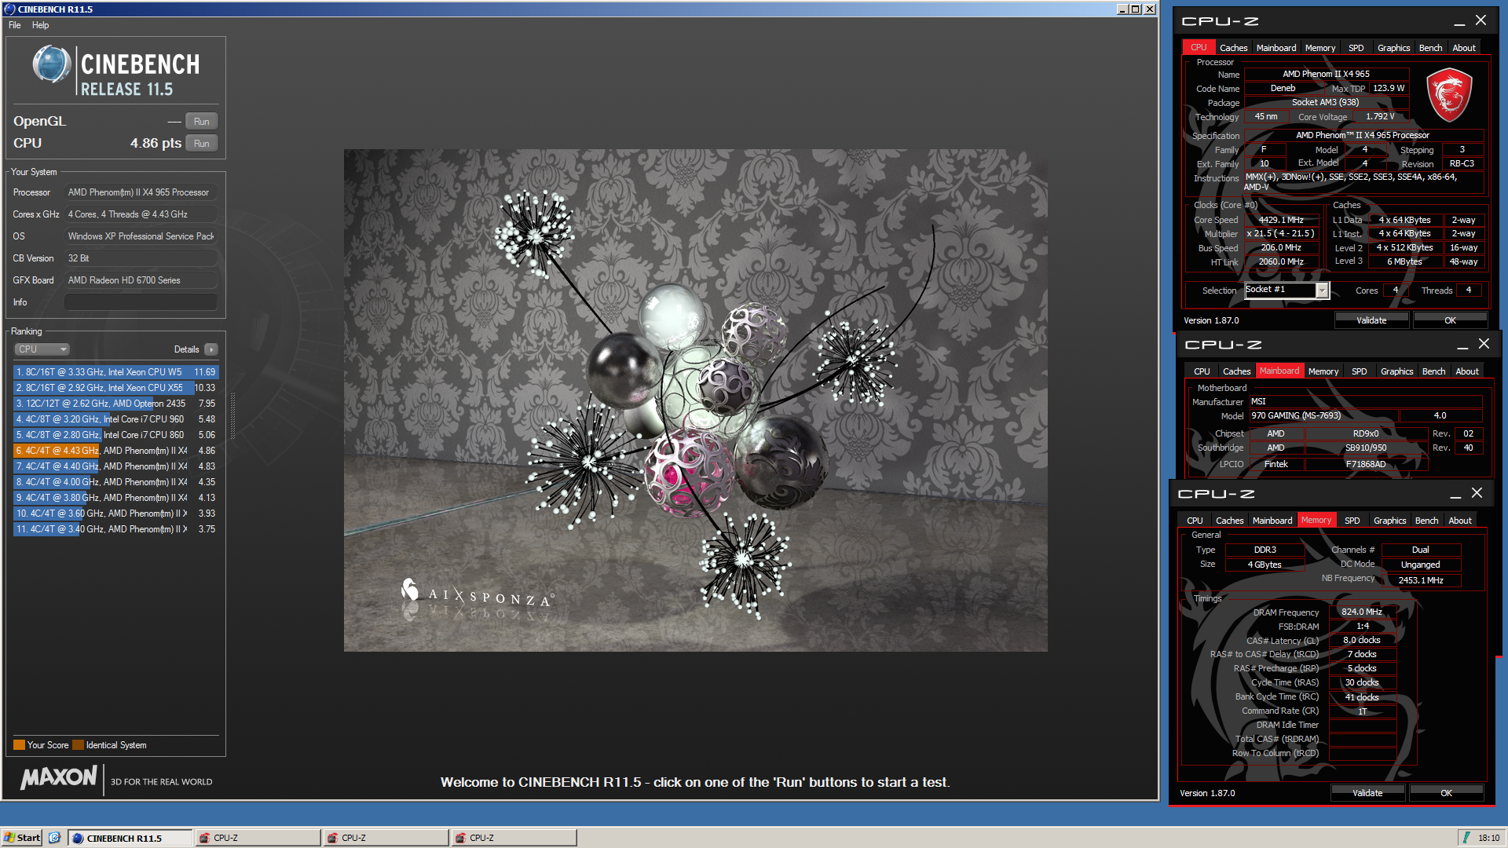1508x848 pixels.
Task: Open About tab in top CPU-Z window
Action: coord(1464,48)
